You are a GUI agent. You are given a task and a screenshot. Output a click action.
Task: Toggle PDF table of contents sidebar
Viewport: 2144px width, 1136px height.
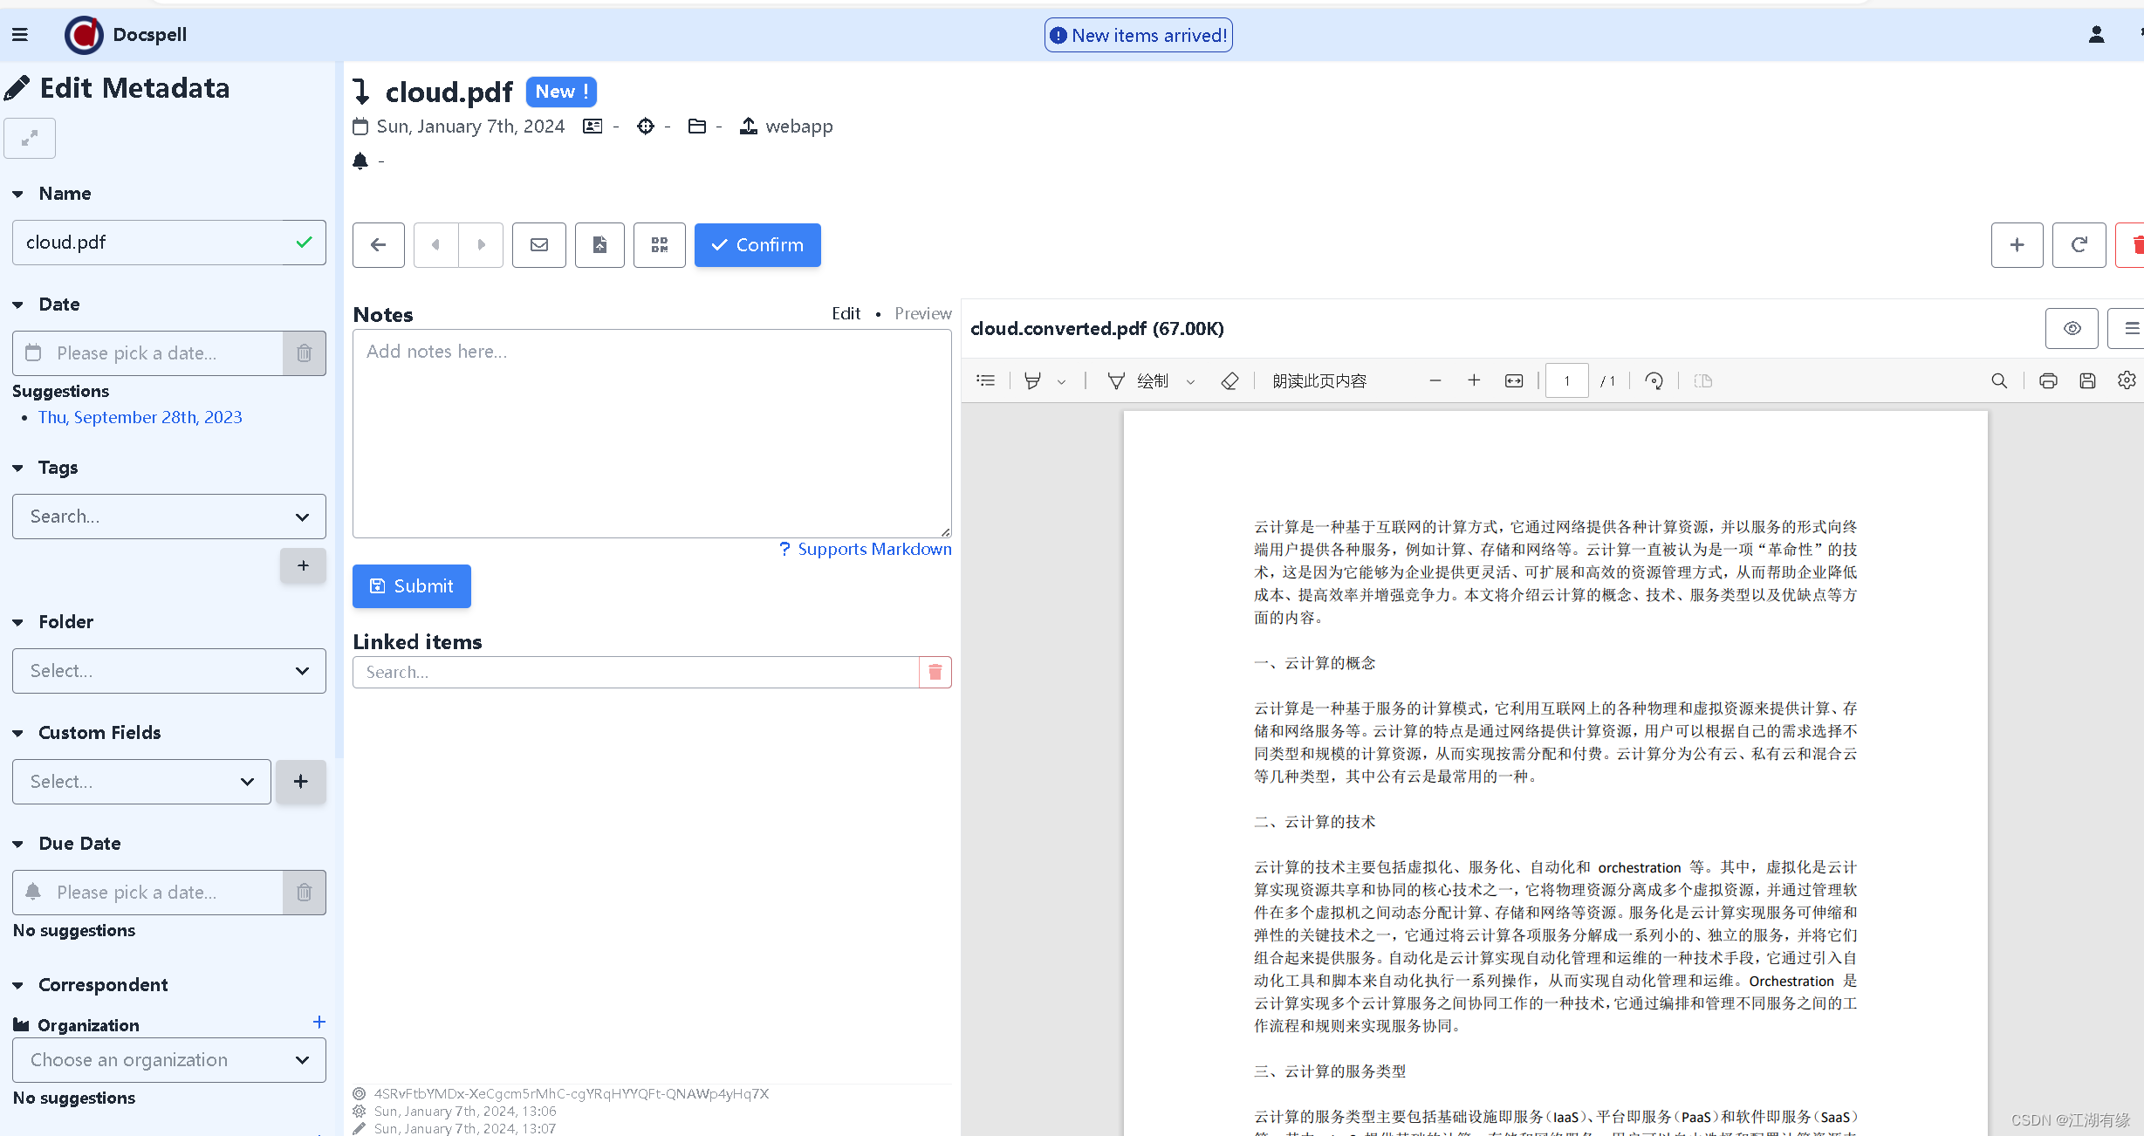(x=986, y=381)
